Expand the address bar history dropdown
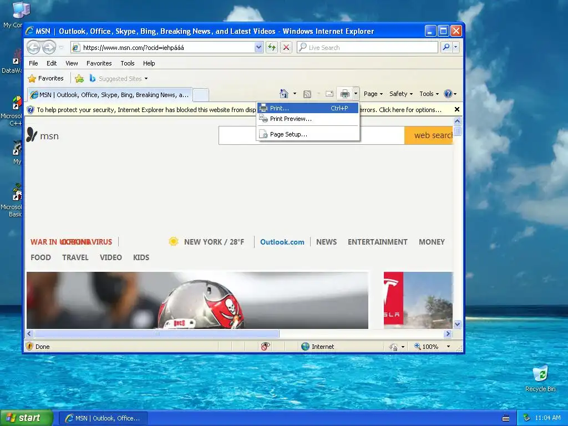 (x=258, y=47)
